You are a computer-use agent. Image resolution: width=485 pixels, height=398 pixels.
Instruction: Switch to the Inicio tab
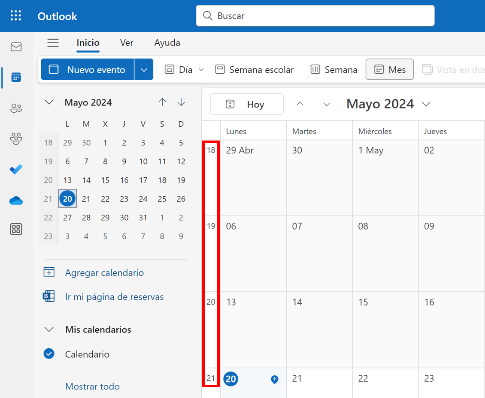88,42
